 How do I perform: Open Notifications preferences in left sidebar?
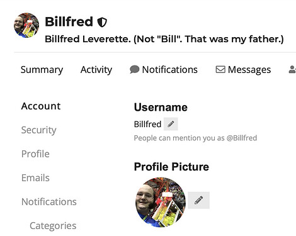click(49, 201)
